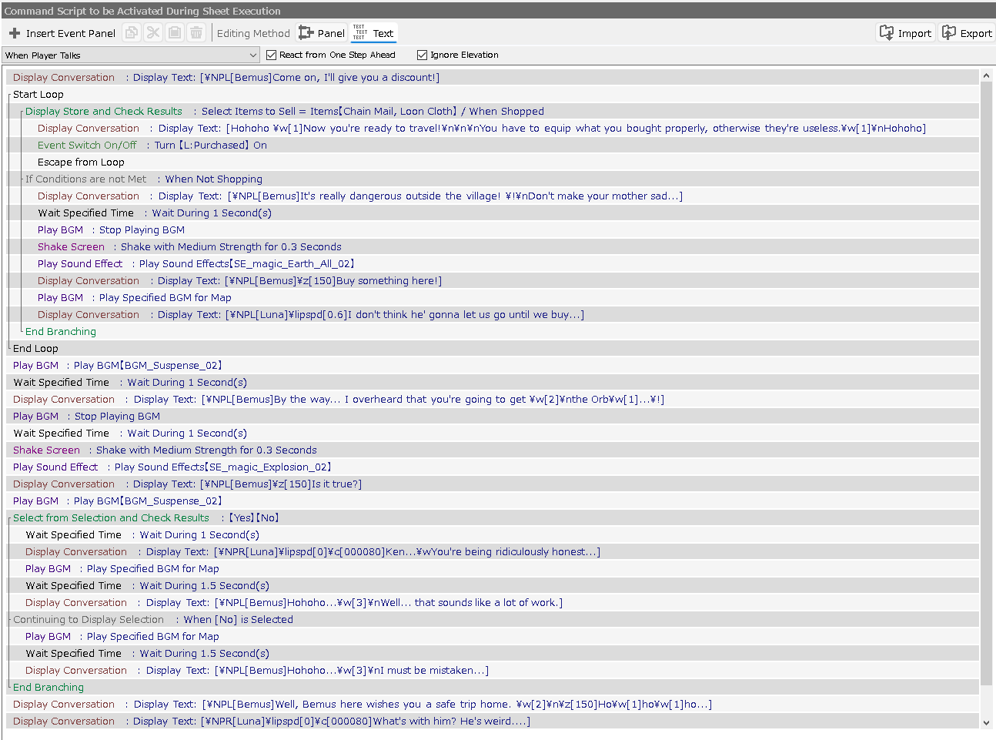Viewport: 996px width, 740px height.
Task: Select the Text editing method tab
Action: pyautogui.click(x=373, y=33)
